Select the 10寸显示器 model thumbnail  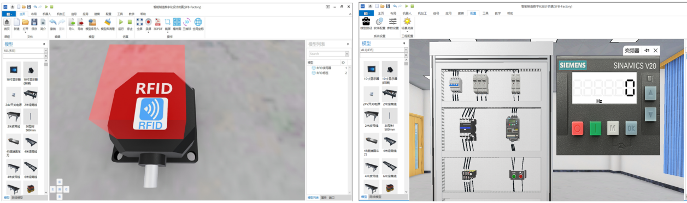(14, 72)
